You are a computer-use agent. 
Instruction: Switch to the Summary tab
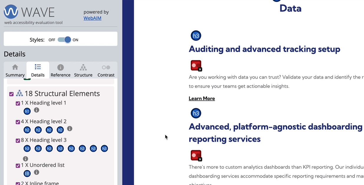15,71
